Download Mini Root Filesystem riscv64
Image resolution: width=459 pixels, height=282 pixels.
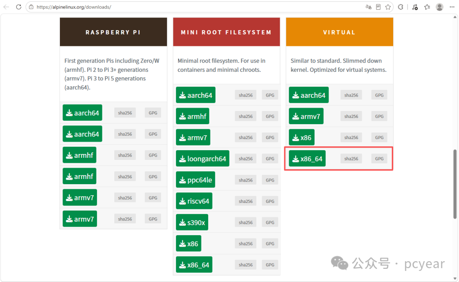(x=194, y=201)
